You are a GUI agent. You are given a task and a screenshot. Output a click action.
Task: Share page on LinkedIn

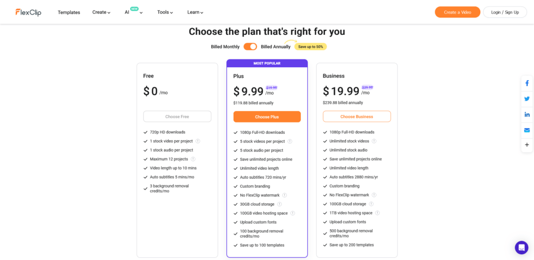pos(527,115)
